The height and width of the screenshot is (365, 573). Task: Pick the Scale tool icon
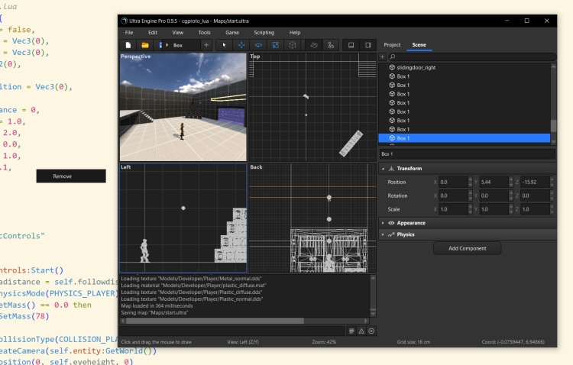point(275,46)
